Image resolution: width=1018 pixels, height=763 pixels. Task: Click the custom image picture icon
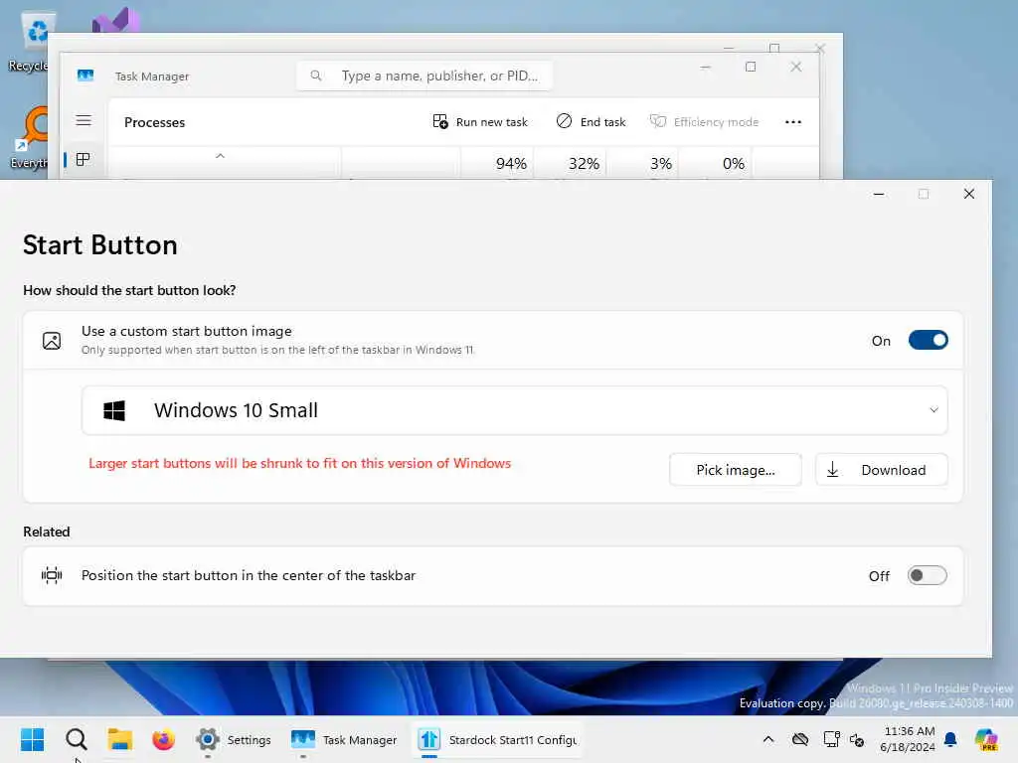pyautogui.click(x=52, y=341)
